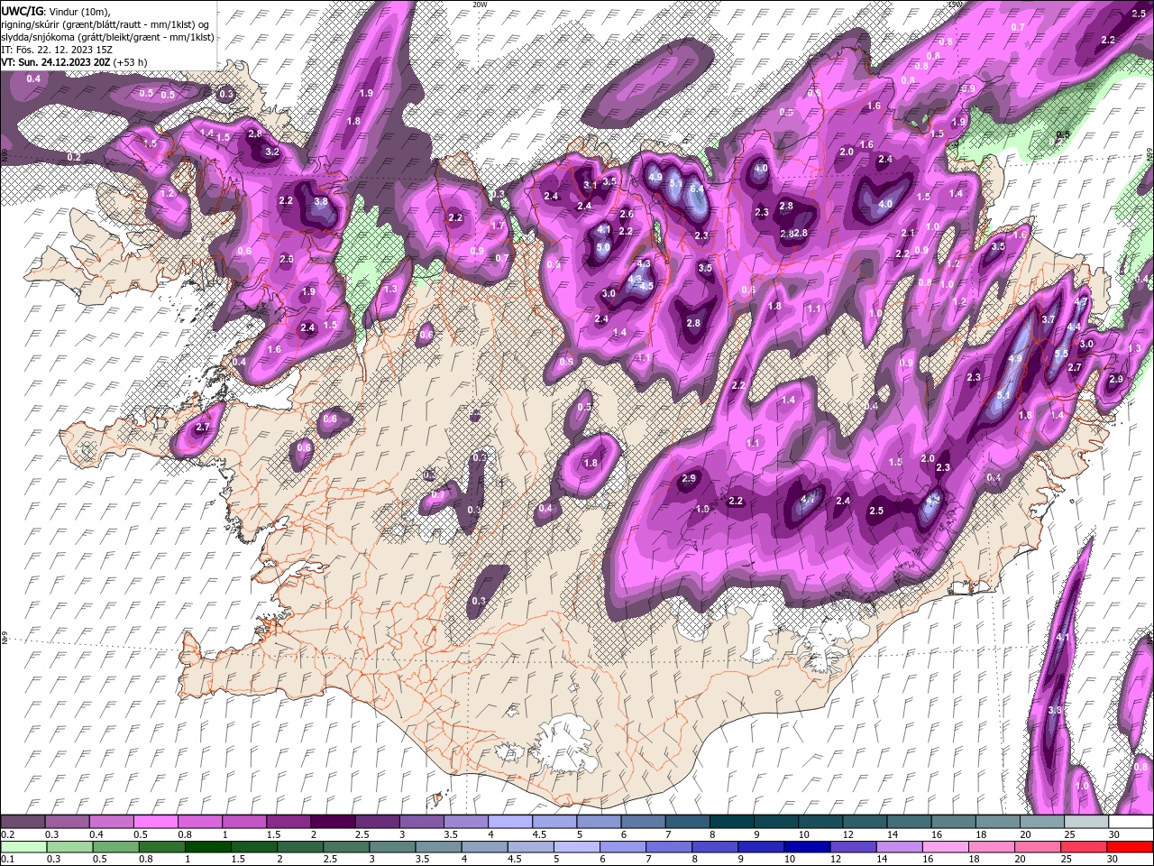Click the dark teal snow swatch between 8 and 9
The width and height of the screenshot is (1154, 866).
pyautogui.click(x=730, y=821)
